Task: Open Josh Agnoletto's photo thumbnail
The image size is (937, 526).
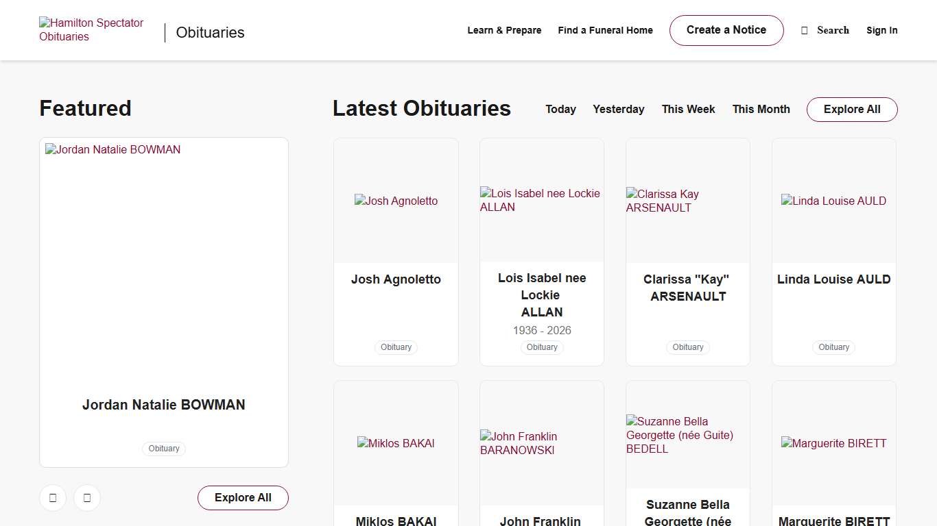Action: (396, 201)
